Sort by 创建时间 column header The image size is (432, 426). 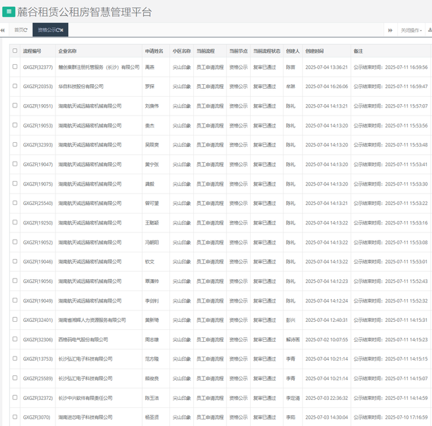tap(315, 51)
